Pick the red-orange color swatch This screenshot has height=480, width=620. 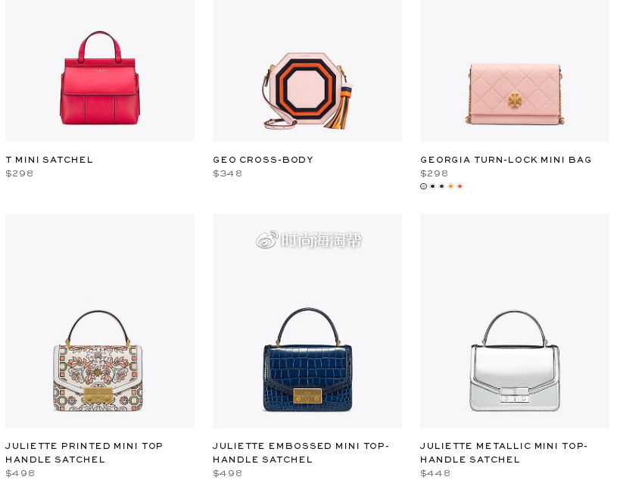click(460, 186)
